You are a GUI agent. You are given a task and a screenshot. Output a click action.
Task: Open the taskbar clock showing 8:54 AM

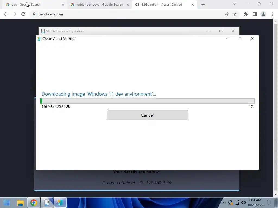click(255, 203)
